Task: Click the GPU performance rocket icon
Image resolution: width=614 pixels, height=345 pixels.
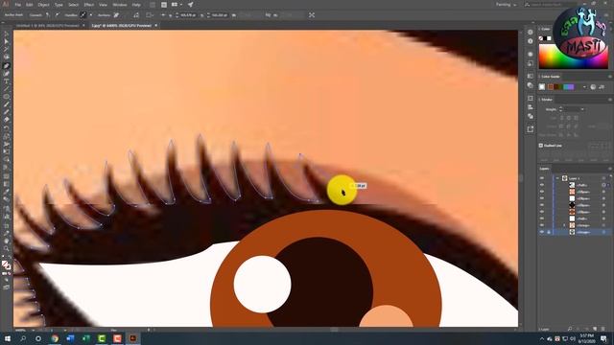Action: pyautogui.click(x=190, y=5)
